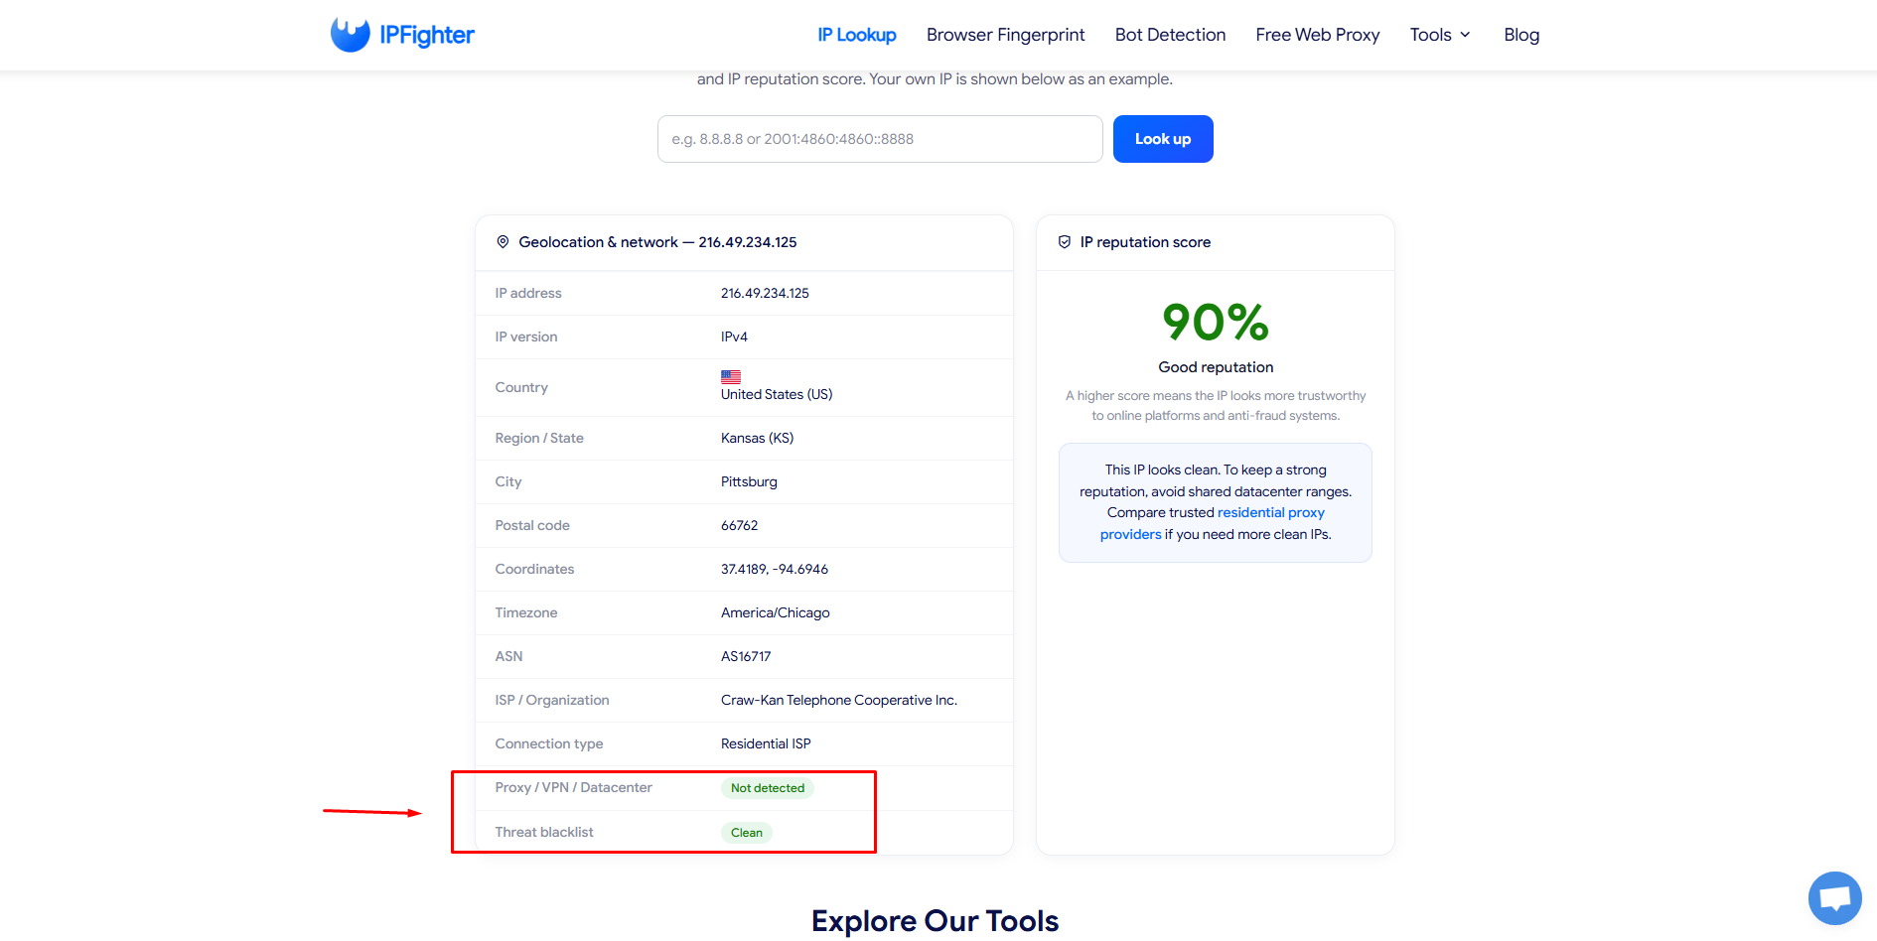Viewport: 1877px width, 941px height.
Task: Select Craw-Kan Telephone Cooperative Inc. text
Action: click(x=839, y=700)
